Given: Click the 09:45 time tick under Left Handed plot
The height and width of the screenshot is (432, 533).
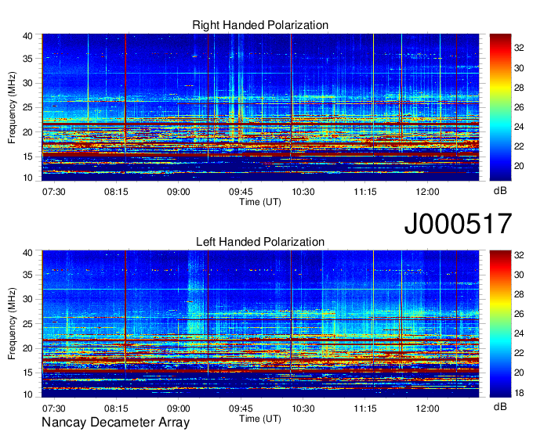Looking at the screenshot, I should [x=241, y=409].
